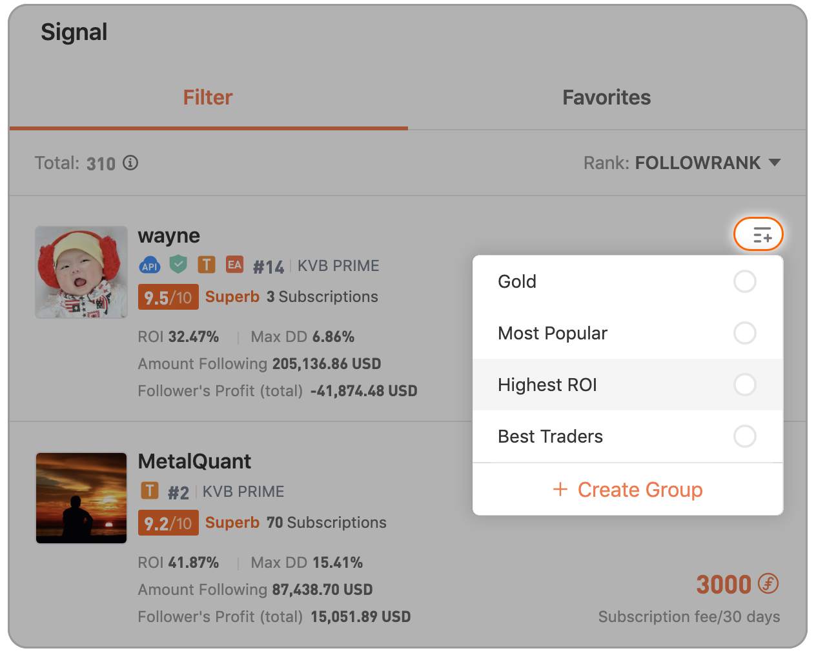
Task: Click the info icon next to Total 310
Action: coord(130,163)
